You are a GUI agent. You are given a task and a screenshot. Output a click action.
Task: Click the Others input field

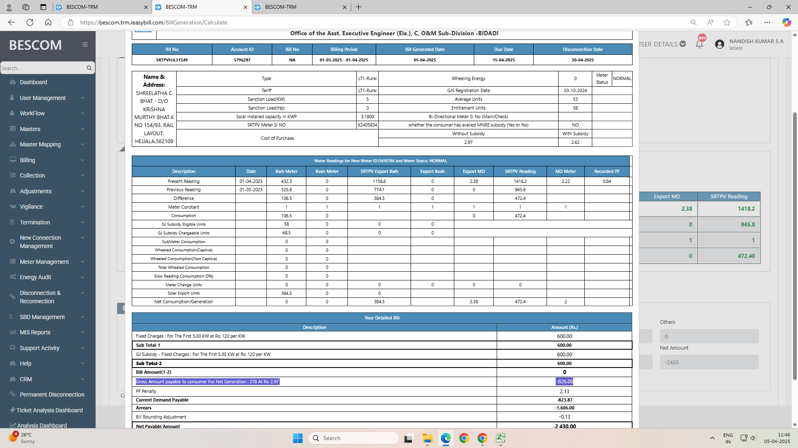tap(709, 336)
